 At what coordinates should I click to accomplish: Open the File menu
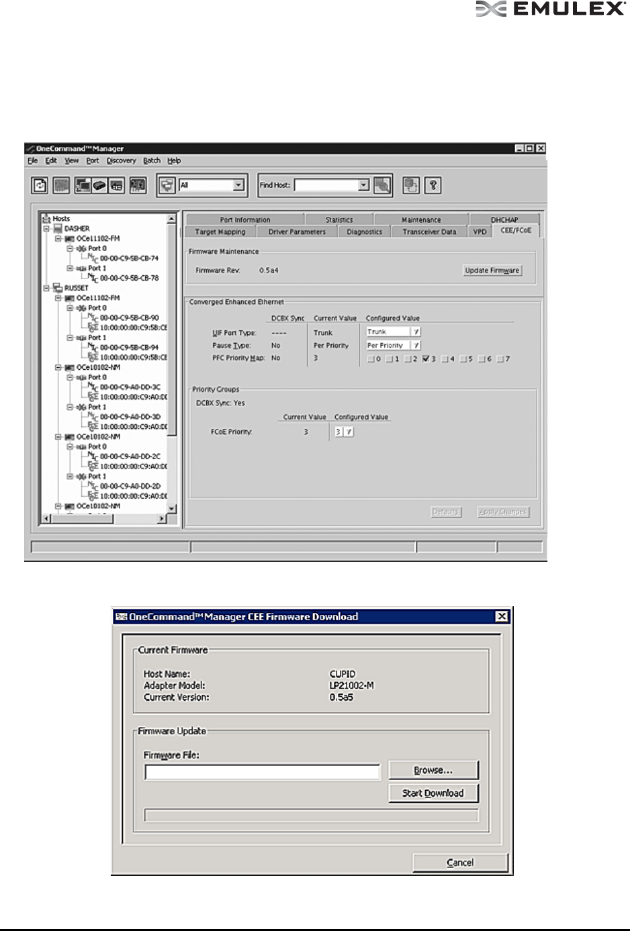pyautogui.click(x=33, y=160)
